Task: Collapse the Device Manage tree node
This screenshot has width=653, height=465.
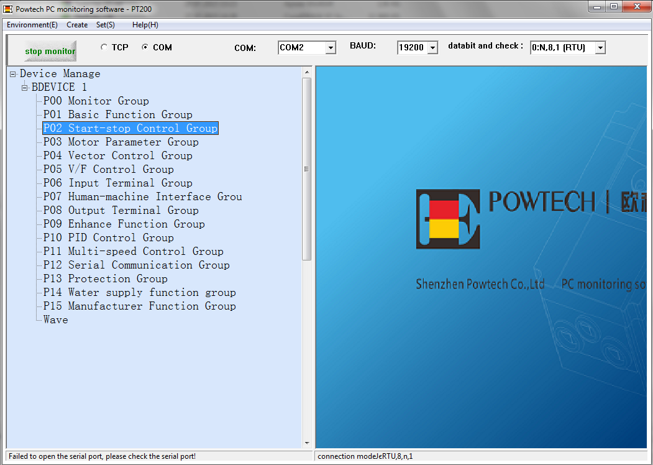Action: pyautogui.click(x=13, y=74)
